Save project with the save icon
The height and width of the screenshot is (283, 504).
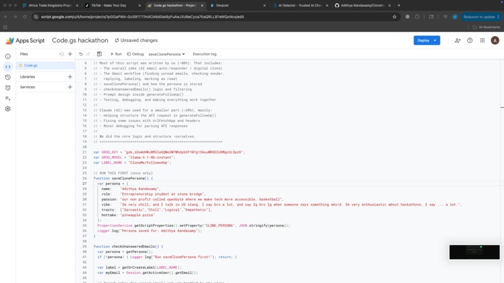pos(99,54)
